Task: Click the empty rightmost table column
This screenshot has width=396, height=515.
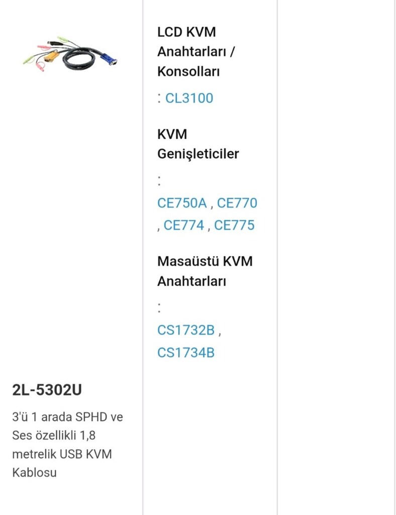Action: [x=336, y=257]
